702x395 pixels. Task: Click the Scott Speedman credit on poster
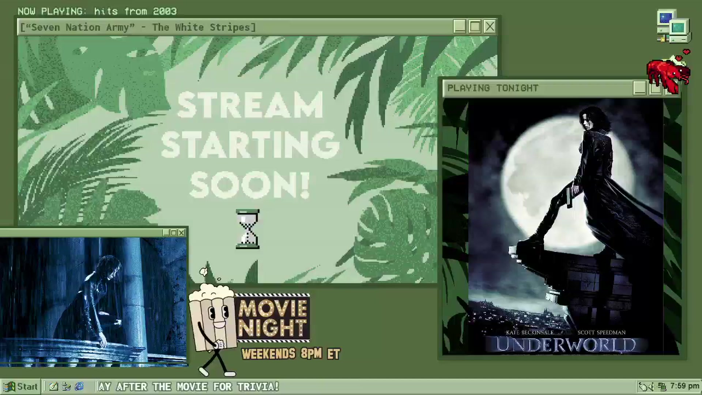(x=601, y=332)
